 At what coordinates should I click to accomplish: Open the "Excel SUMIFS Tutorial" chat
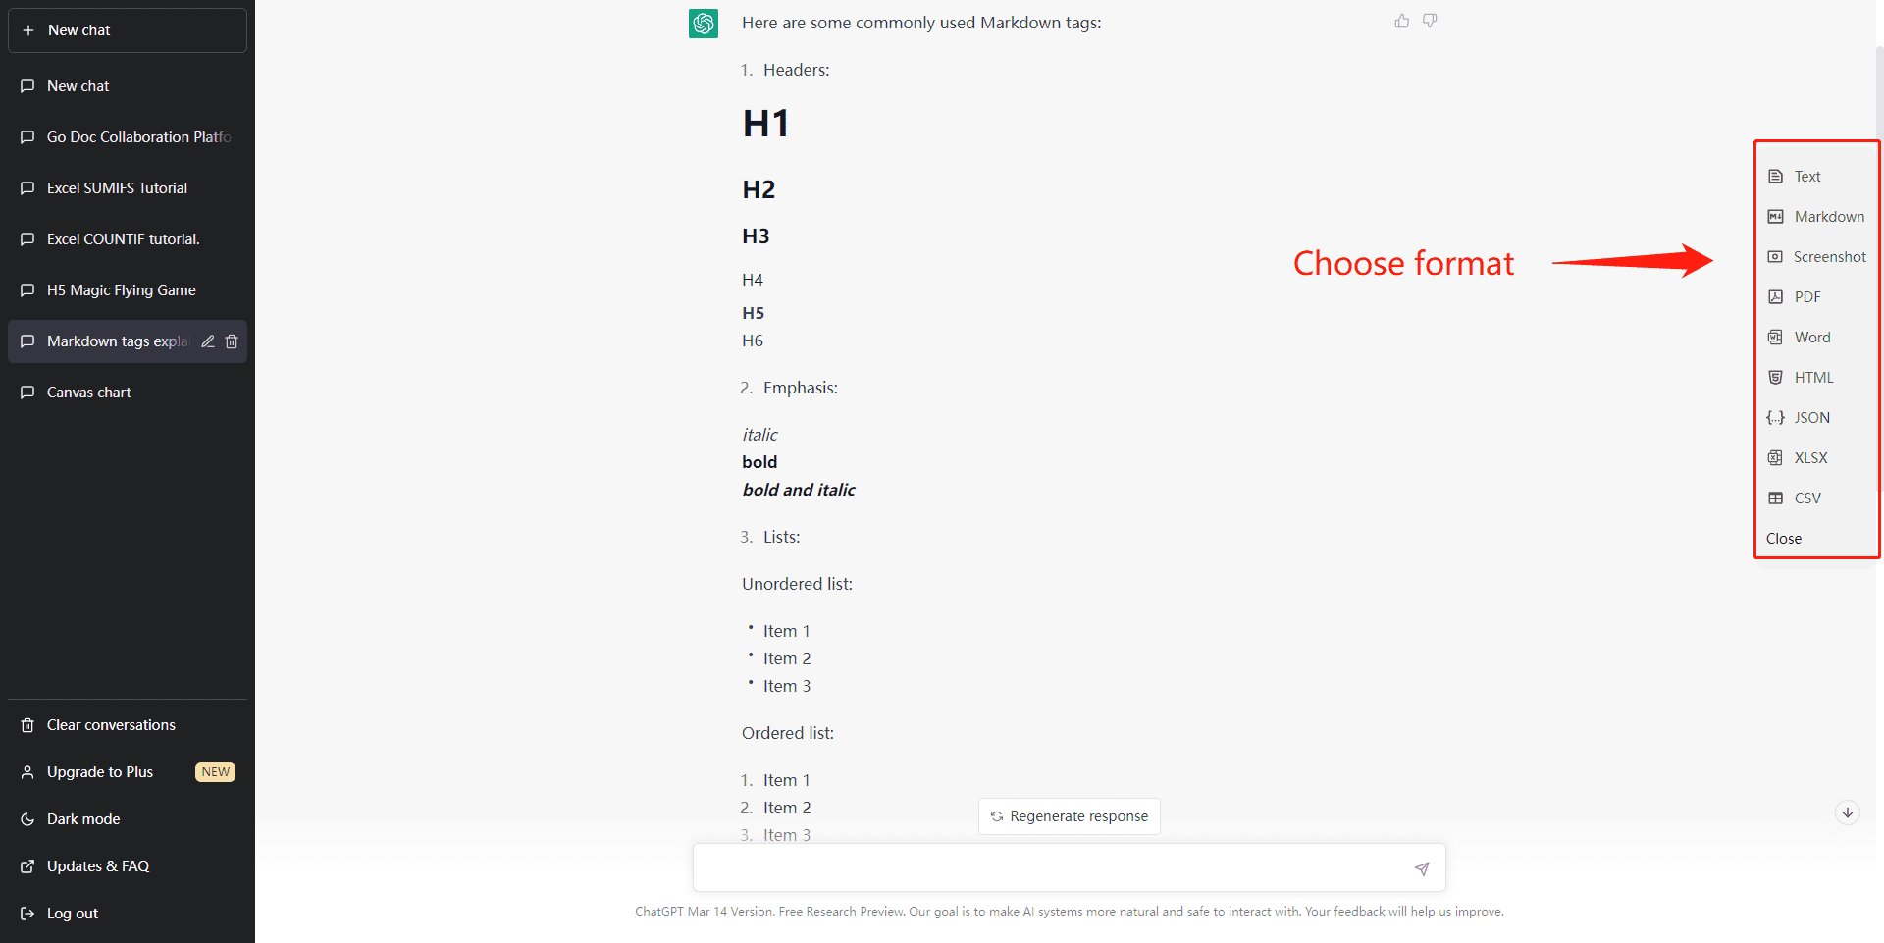pos(117,187)
